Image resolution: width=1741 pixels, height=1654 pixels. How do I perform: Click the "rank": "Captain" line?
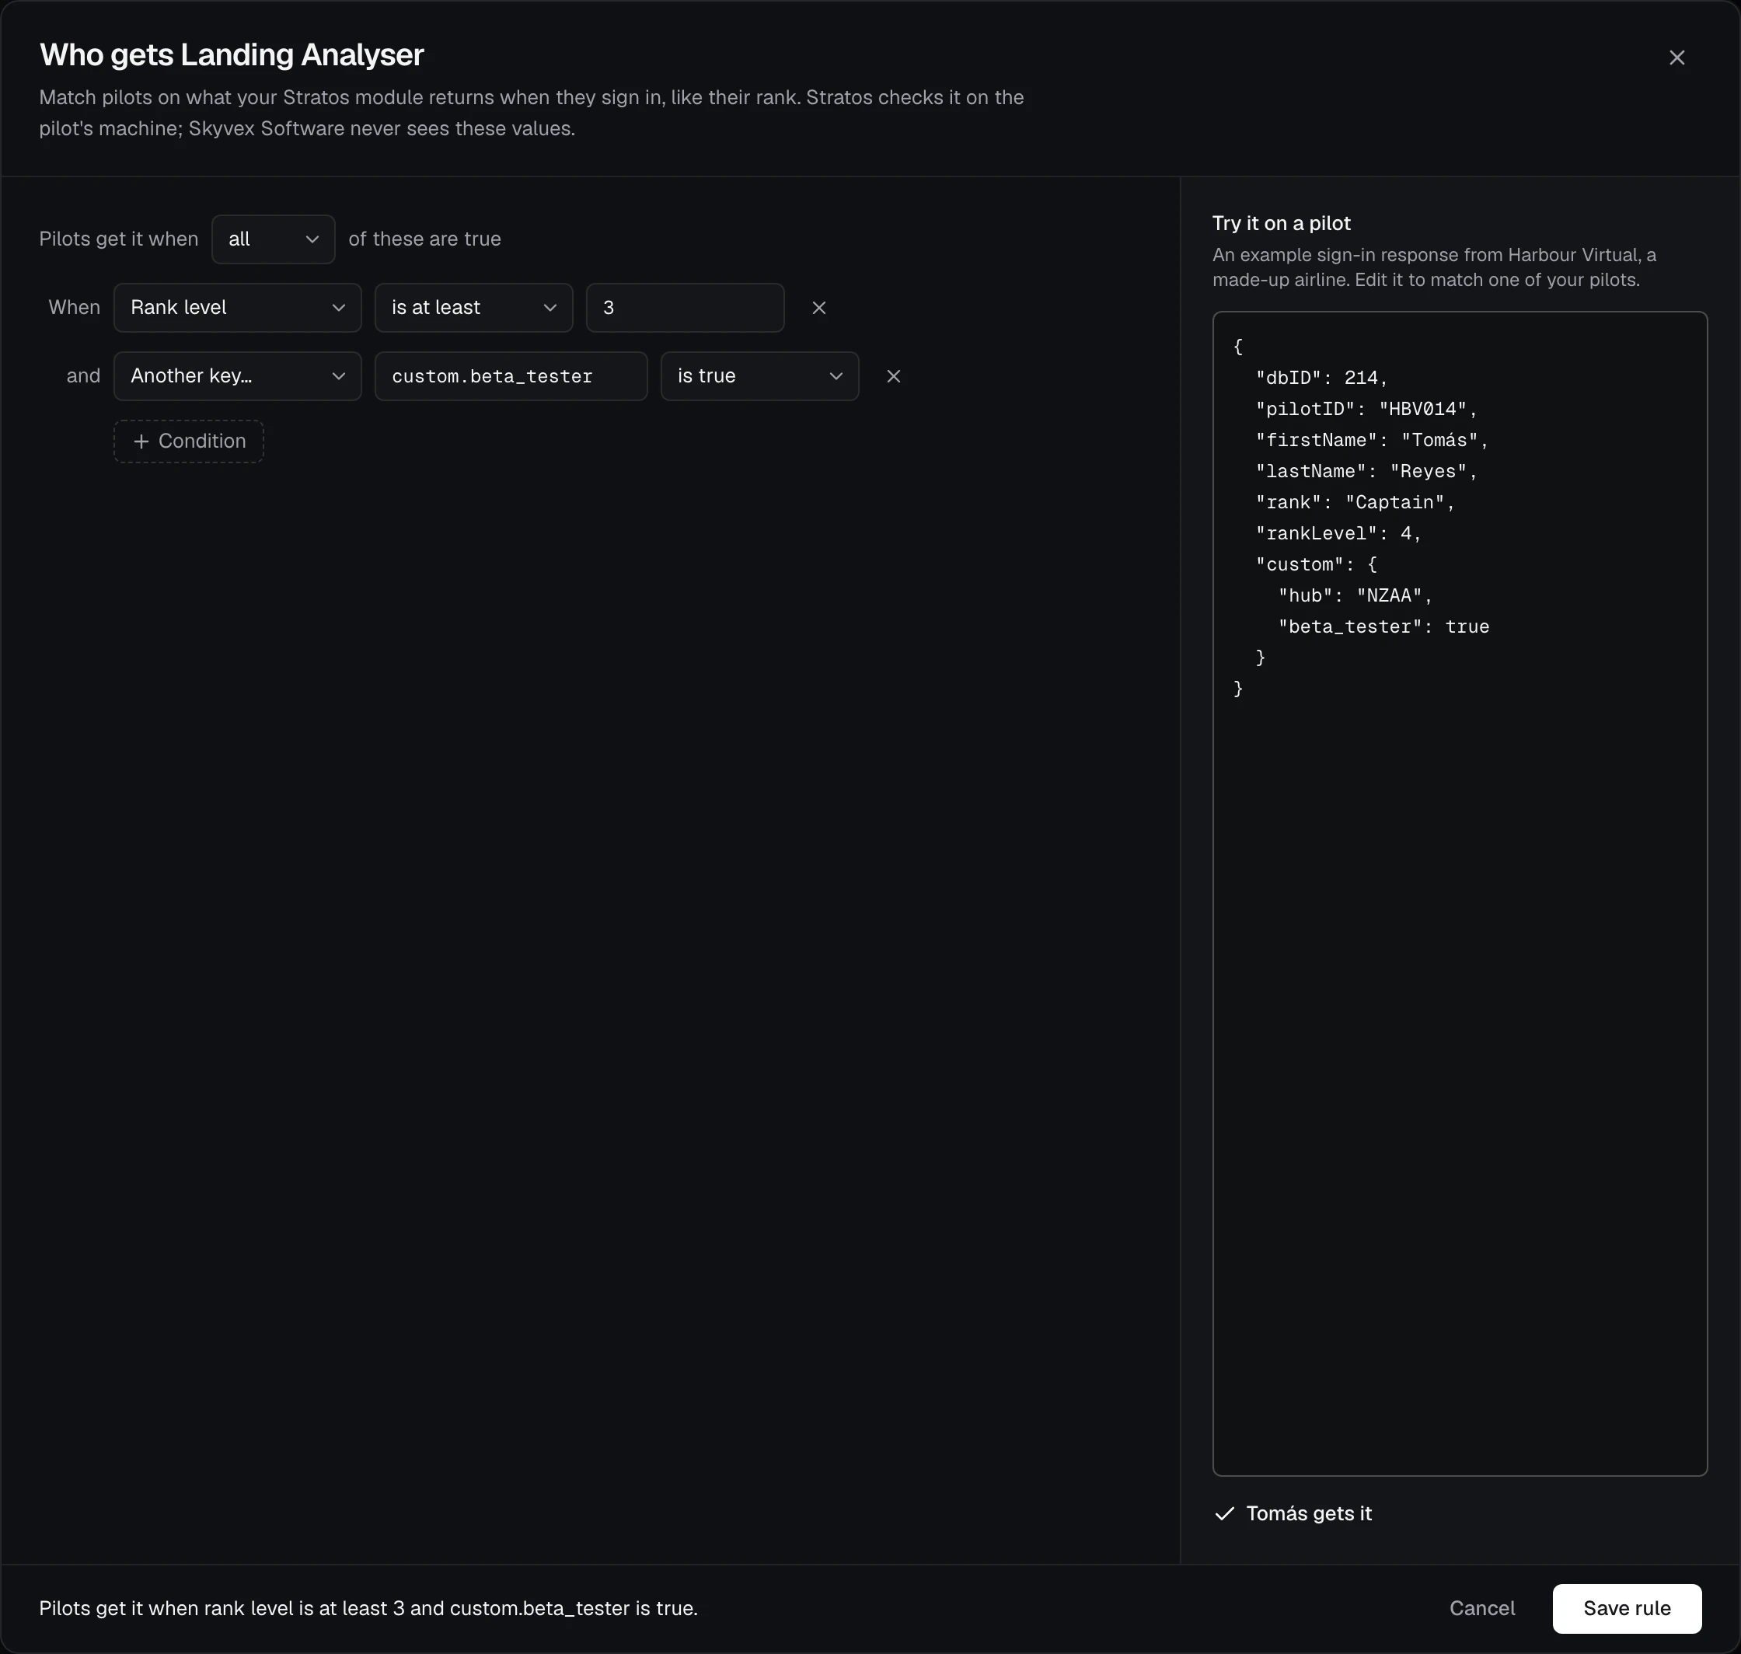(1355, 503)
